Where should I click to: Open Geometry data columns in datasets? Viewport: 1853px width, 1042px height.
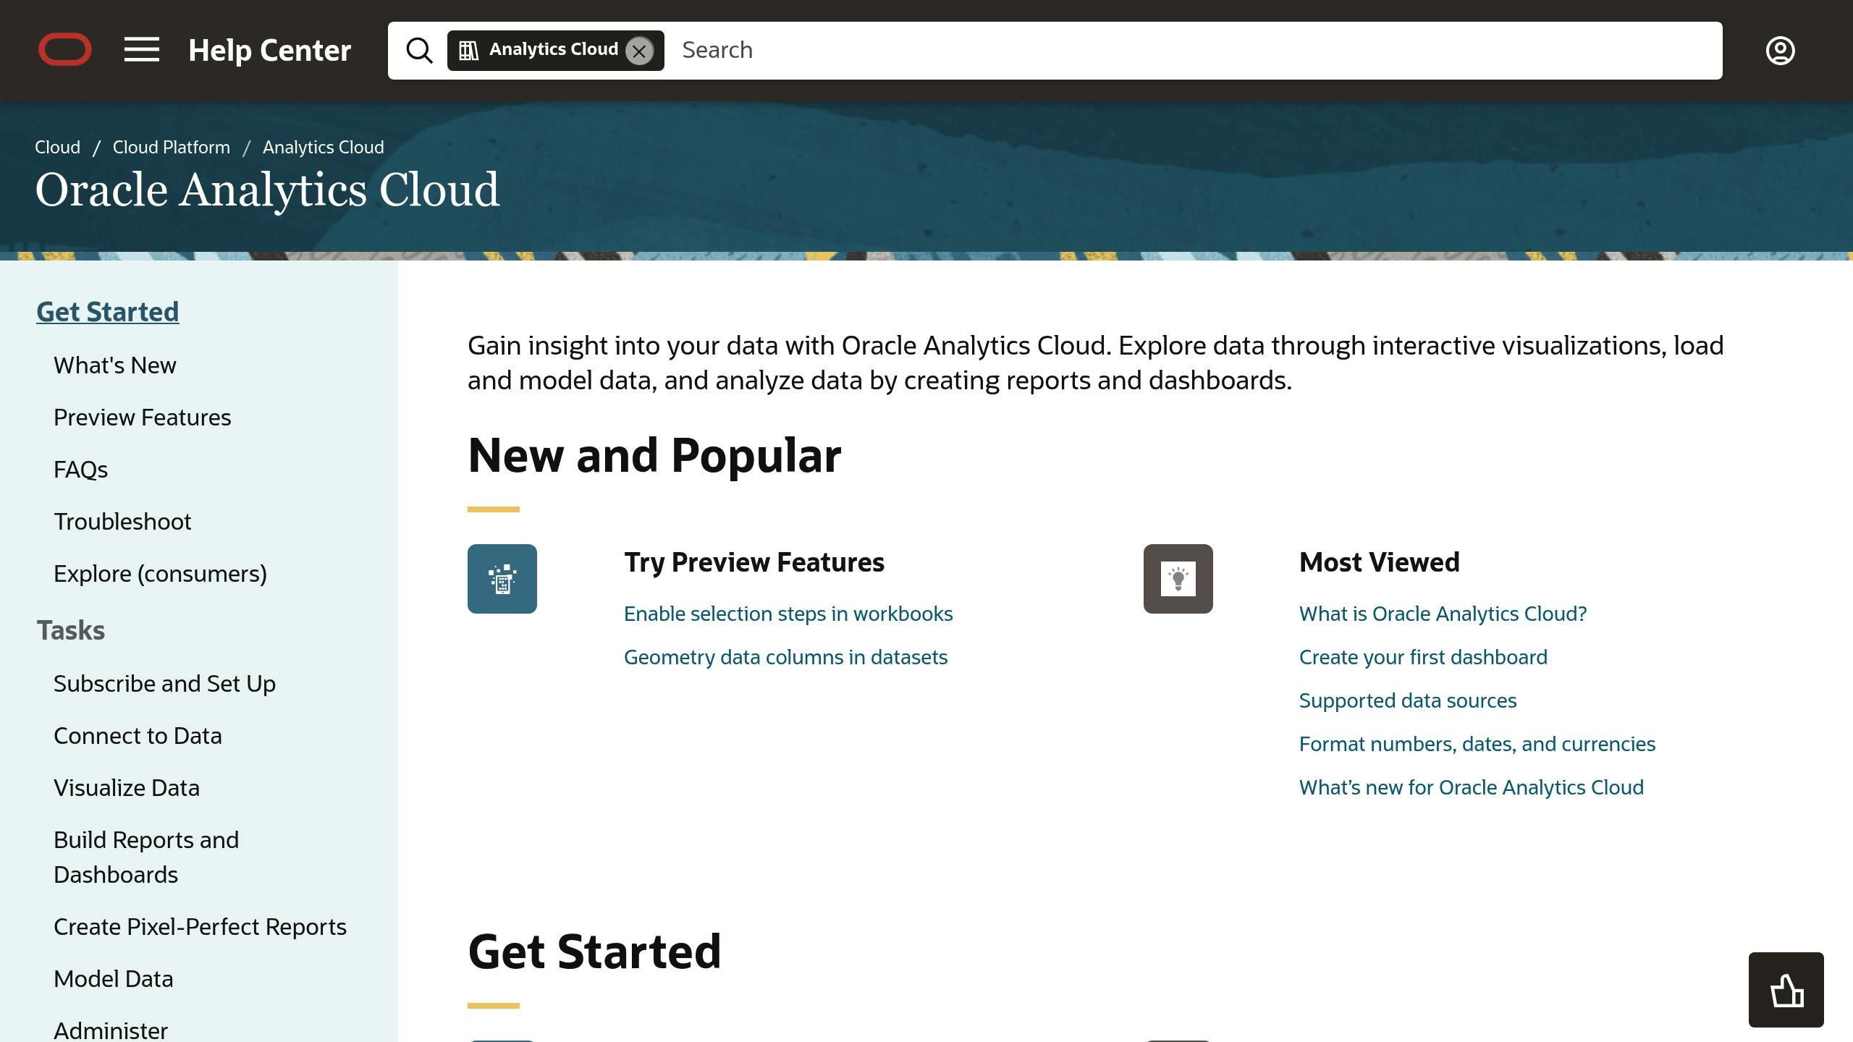[785, 658]
